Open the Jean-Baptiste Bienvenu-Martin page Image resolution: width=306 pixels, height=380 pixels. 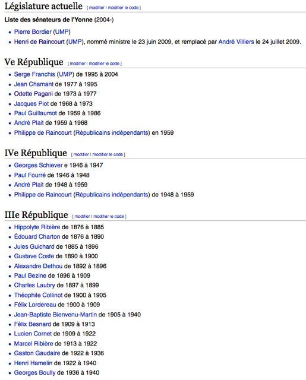55,315
